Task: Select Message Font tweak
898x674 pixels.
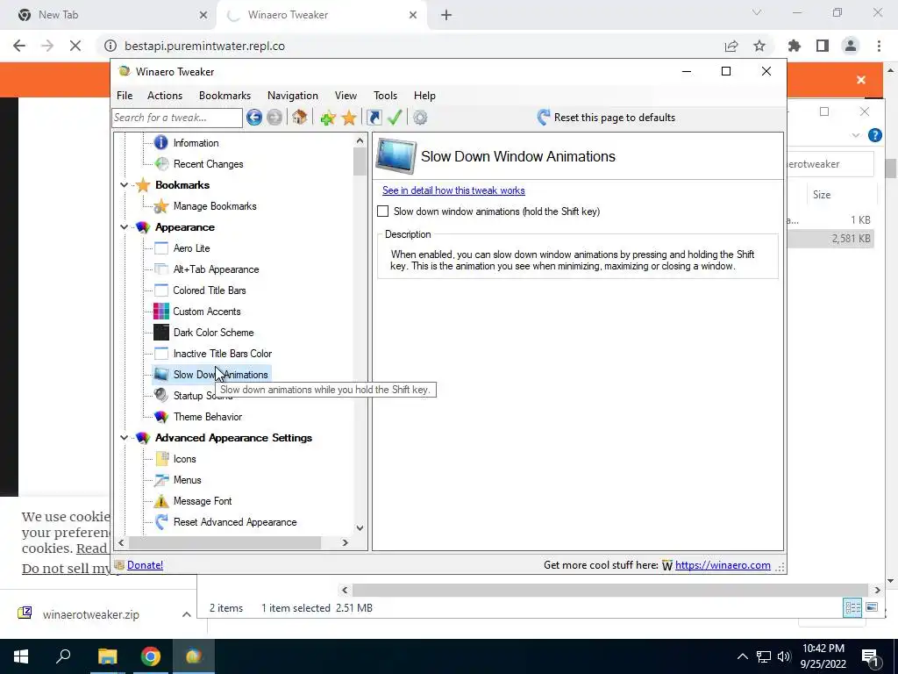Action: click(x=203, y=501)
